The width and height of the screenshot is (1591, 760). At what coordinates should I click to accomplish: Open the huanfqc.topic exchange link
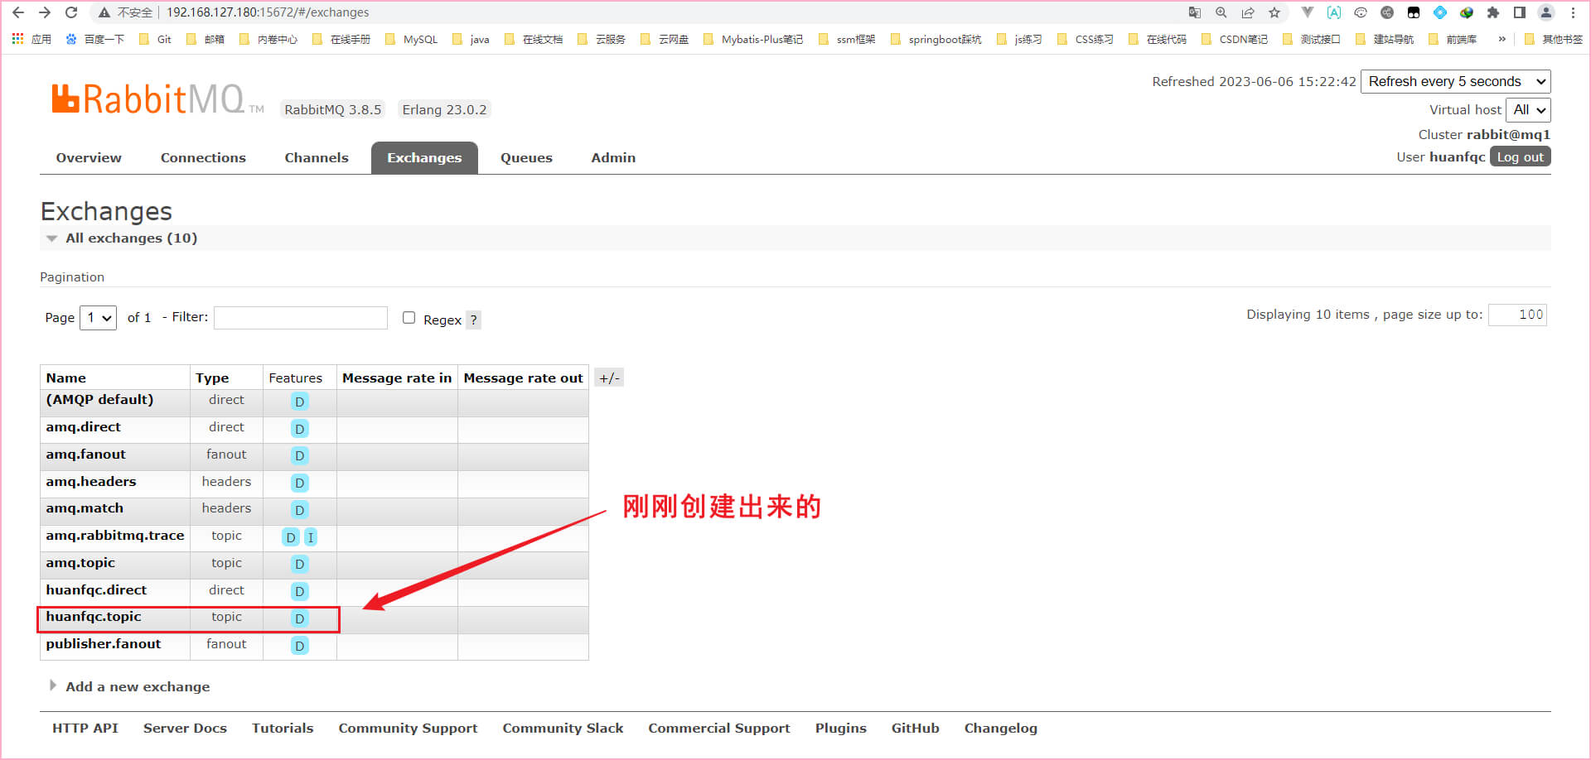(94, 617)
